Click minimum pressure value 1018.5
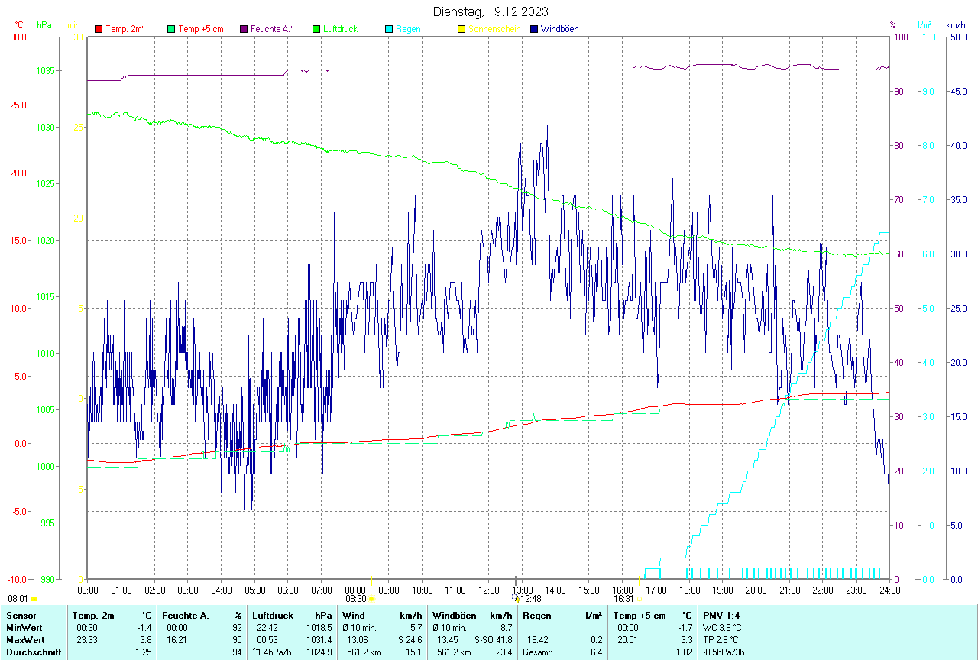 [319, 627]
